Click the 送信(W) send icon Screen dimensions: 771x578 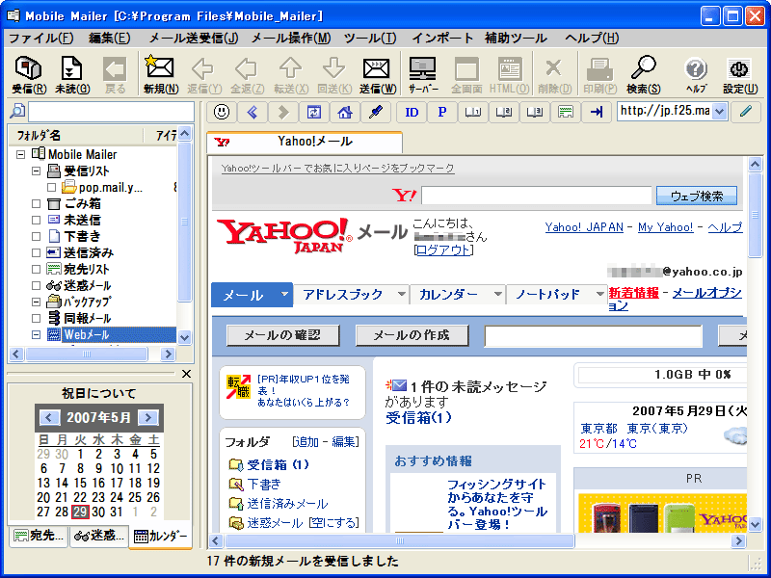click(x=377, y=74)
